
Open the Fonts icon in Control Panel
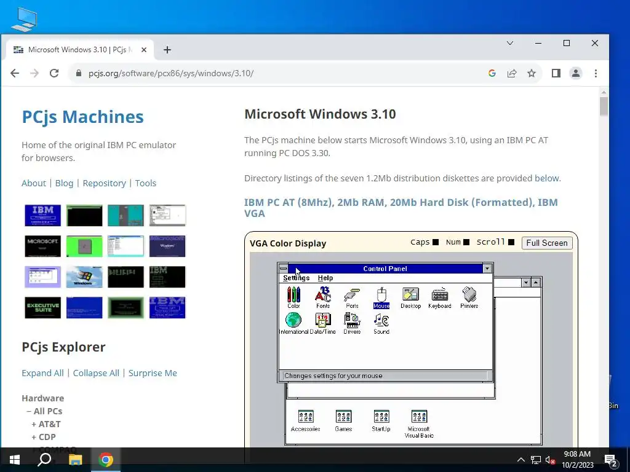point(322,297)
